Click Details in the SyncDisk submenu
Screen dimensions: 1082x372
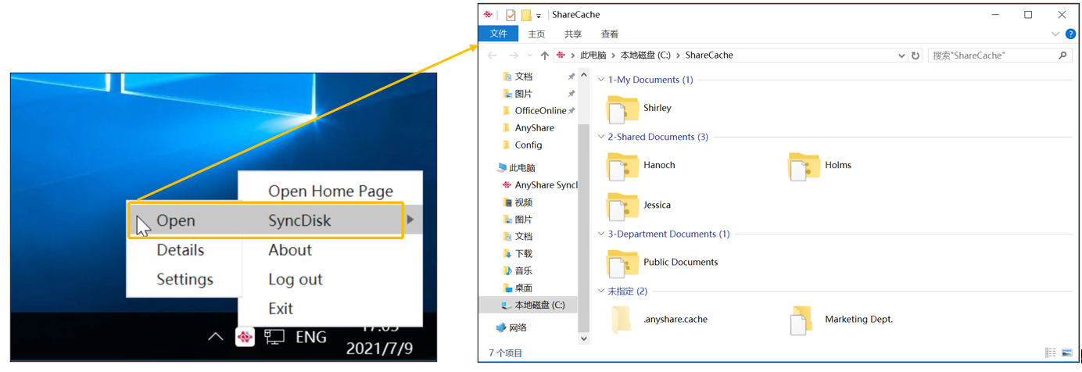click(x=181, y=250)
